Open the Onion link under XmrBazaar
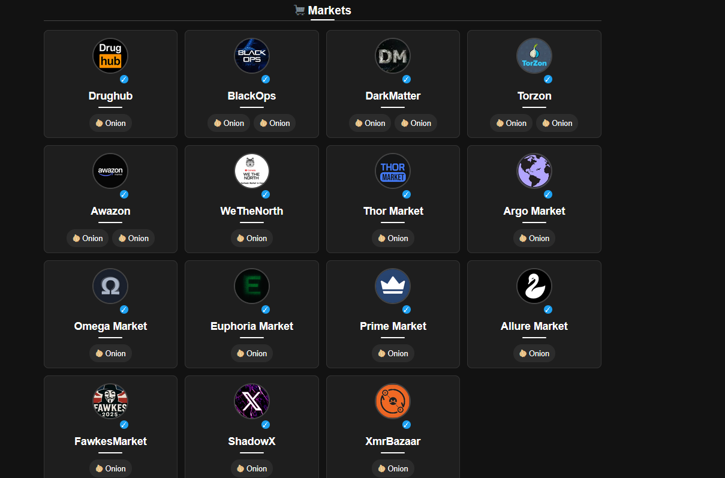The image size is (725, 478). click(393, 468)
